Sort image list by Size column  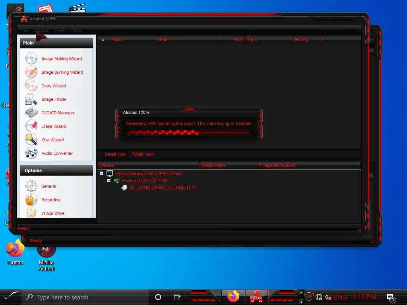(x=231, y=40)
